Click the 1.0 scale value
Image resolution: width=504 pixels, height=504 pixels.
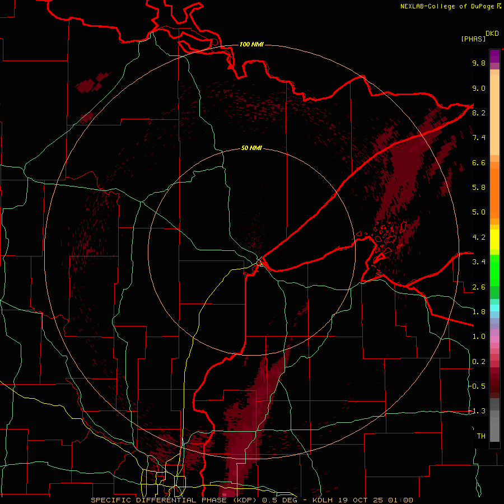point(479,337)
